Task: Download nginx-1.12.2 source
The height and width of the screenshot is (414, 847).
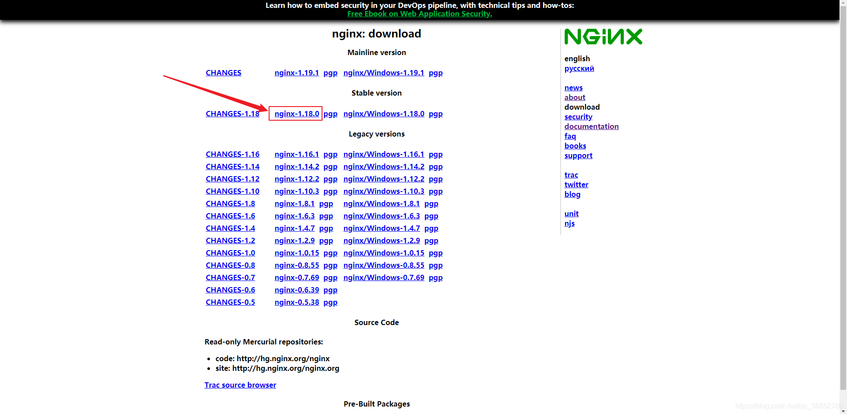Action: [296, 179]
